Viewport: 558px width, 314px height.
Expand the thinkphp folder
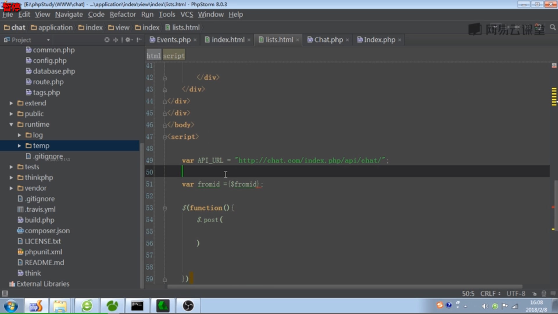pyautogui.click(x=11, y=178)
